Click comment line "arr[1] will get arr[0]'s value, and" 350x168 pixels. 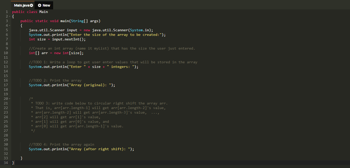pyautogui.click(x=70, y=121)
